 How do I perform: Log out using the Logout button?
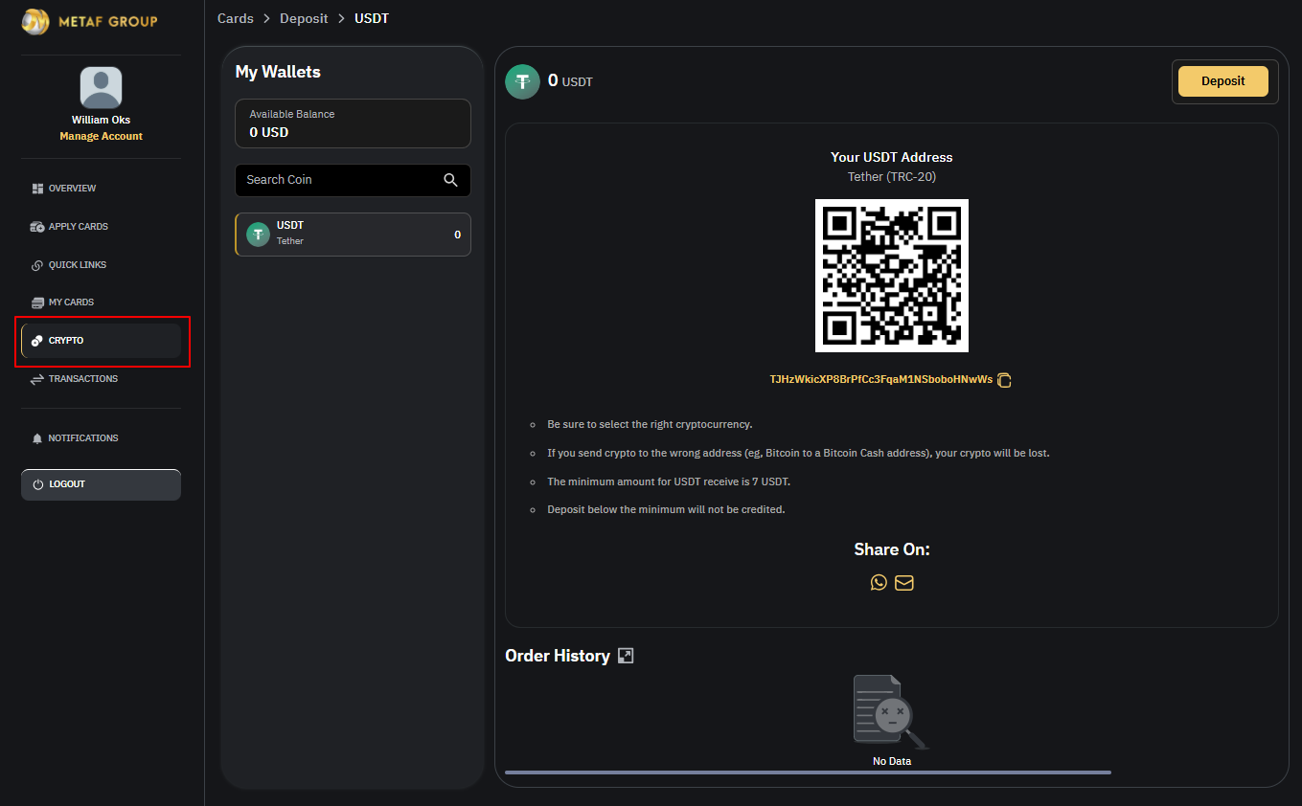click(x=101, y=484)
